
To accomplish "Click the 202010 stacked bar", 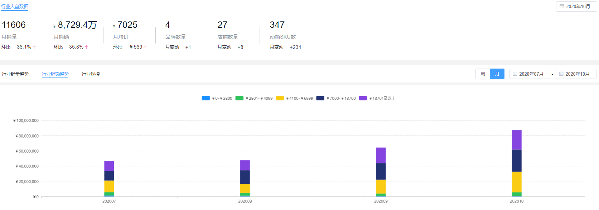I will coord(517,163).
